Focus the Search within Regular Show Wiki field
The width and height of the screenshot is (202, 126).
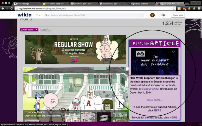click(95, 15)
